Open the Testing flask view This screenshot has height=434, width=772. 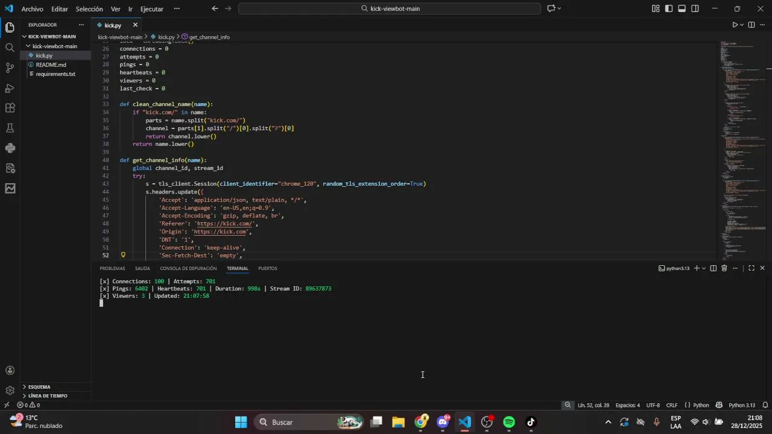[x=10, y=128]
